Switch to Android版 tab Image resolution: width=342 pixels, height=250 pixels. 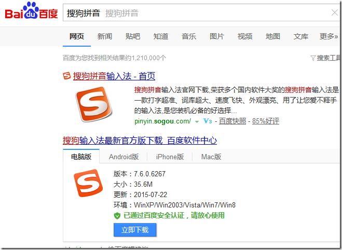tap(124, 157)
